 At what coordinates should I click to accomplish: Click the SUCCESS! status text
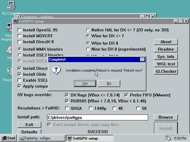[x=98, y=132]
